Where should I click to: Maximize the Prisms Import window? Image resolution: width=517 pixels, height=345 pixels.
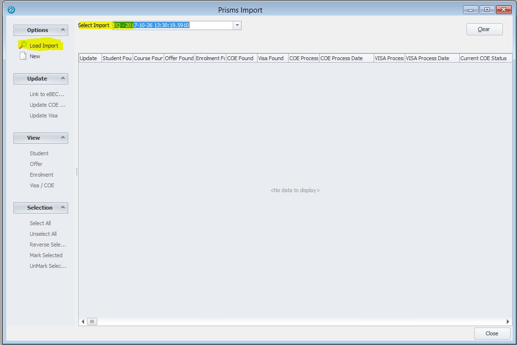[x=487, y=10]
